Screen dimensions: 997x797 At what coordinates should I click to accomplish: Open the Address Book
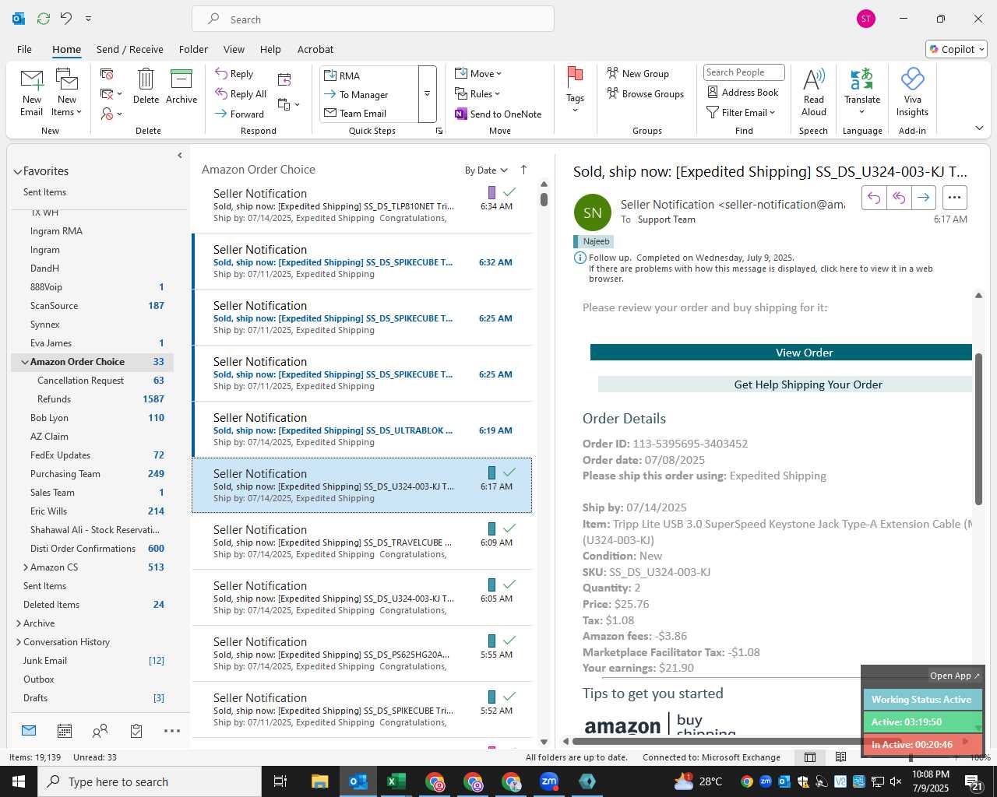[742, 93]
